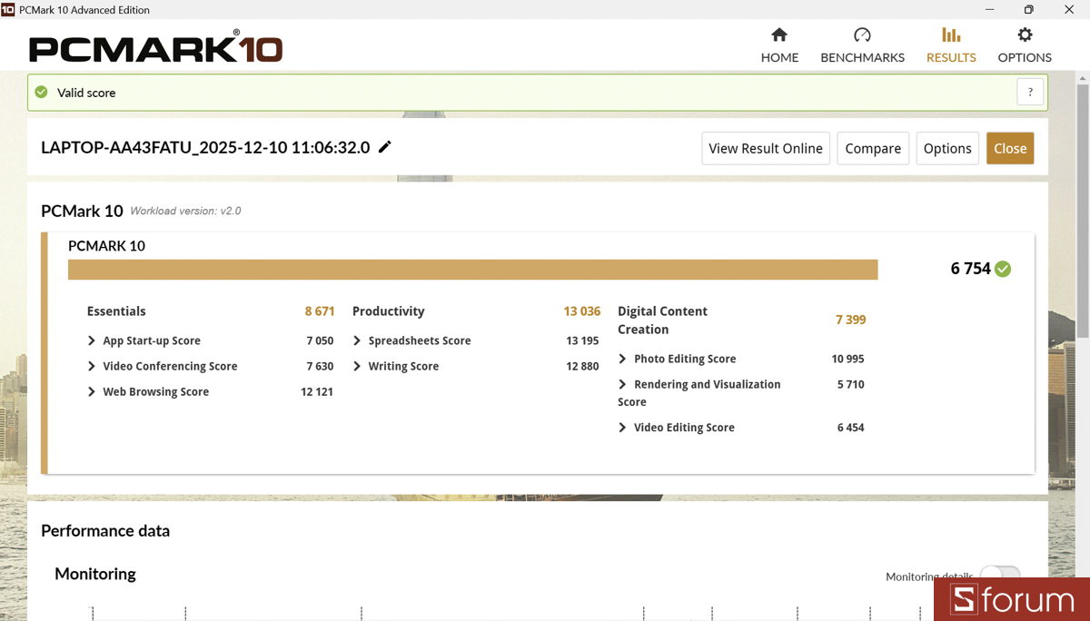Click the Video Conferencing value 7 630
The image size is (1090, 621).
point(320,366)
